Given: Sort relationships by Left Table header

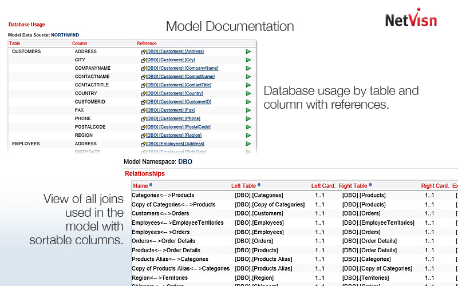Looking at the screenshot, I should tap(243, 185).
